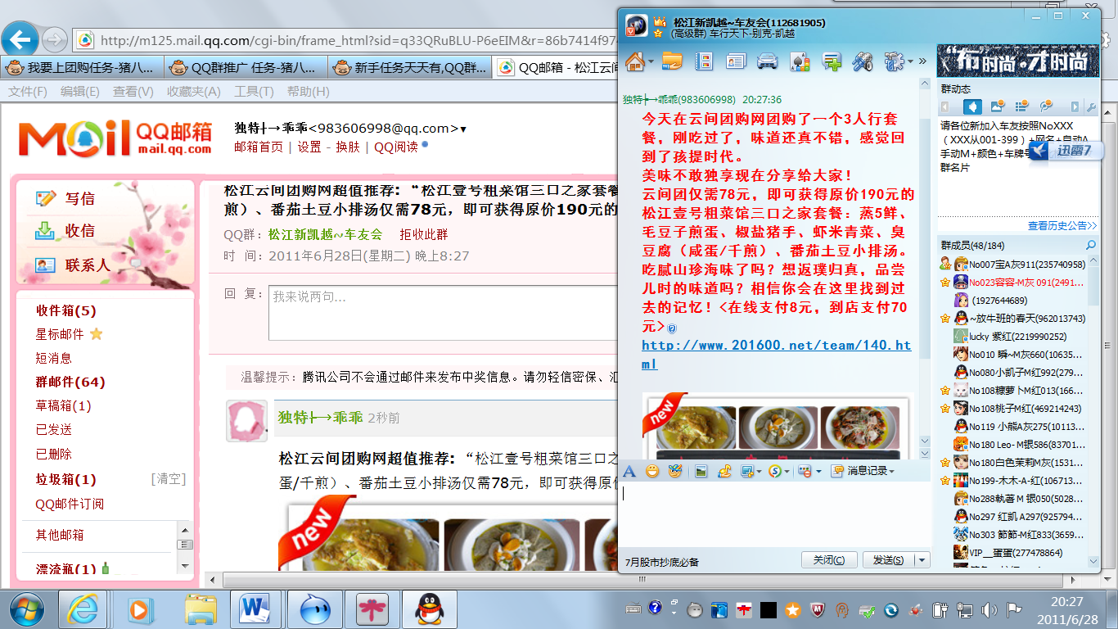Click the wrench settings icon in 群动态
This screenshot has width=1118, height=629.
coord(1091,106)
